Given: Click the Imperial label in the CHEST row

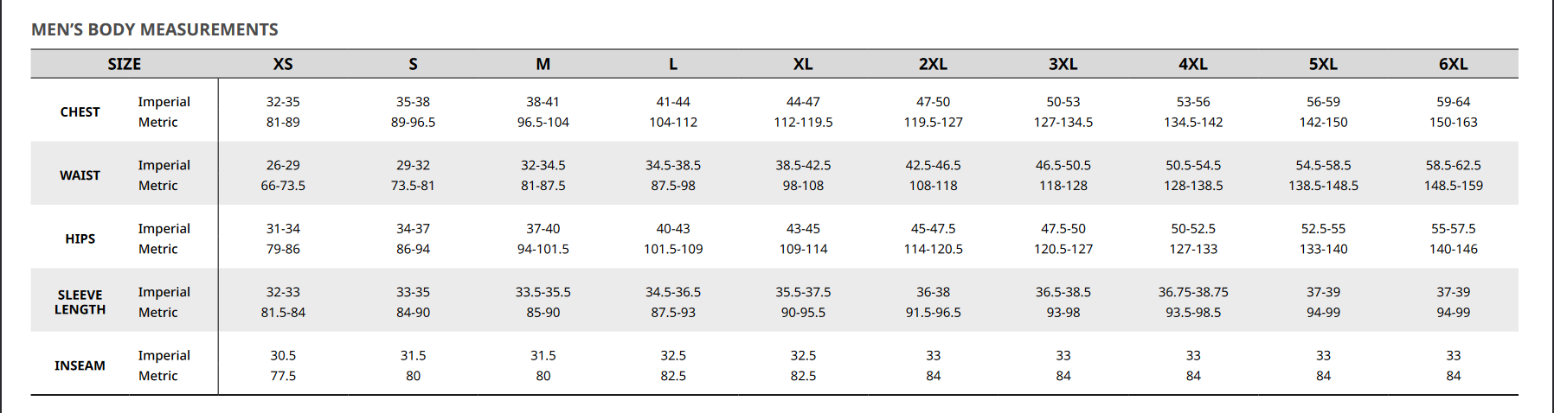Looking at the screenshot, I should click(164, 102).
